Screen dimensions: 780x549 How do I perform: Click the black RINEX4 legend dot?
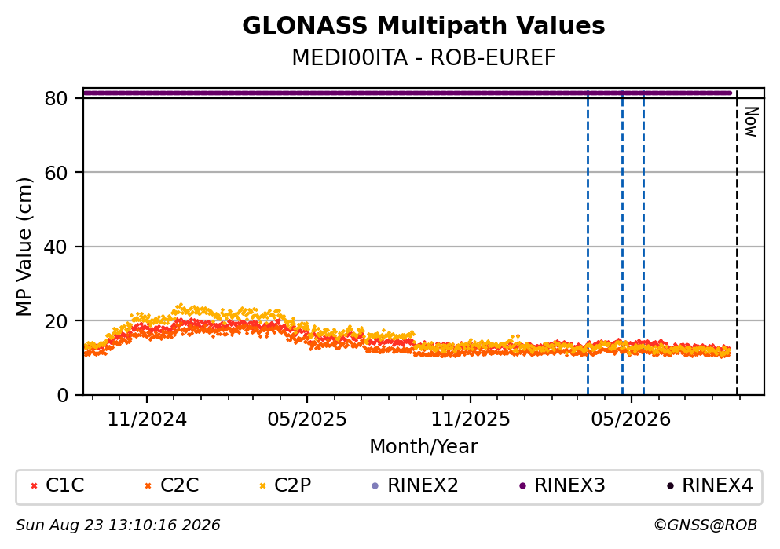click(670, 486)
